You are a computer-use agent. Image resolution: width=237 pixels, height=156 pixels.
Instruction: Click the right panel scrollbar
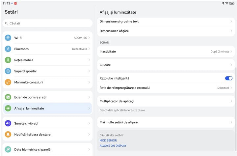(x=236, y=109)
